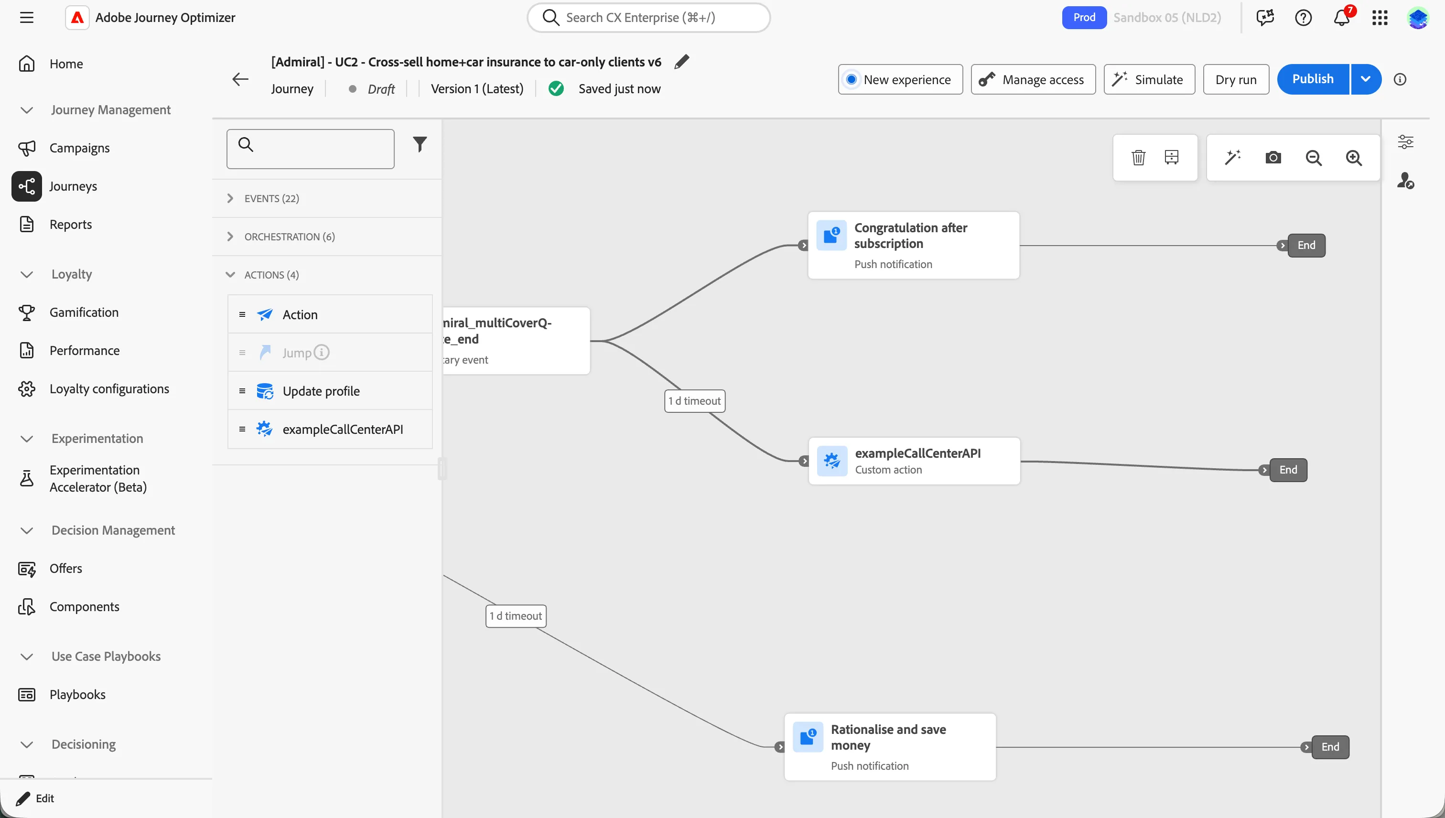This screenshot has height=818, width=1445.
Task: Click the magic wand canvas tool
Action: coord(1233,157)
